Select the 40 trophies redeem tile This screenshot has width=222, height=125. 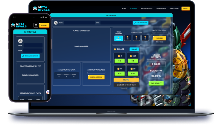click(x=136, y=38)
